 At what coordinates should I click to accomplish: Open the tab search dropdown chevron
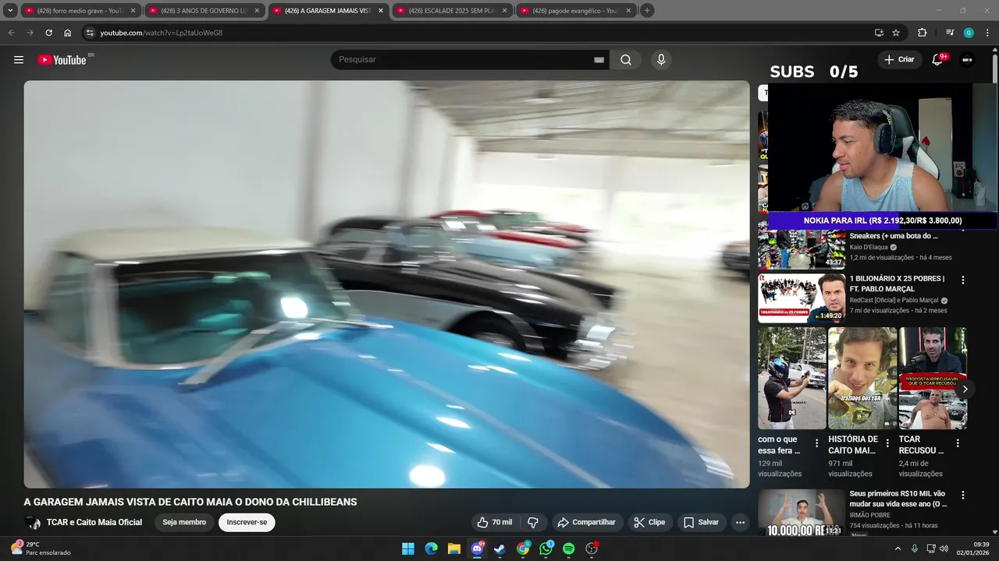tap(10, 11)
